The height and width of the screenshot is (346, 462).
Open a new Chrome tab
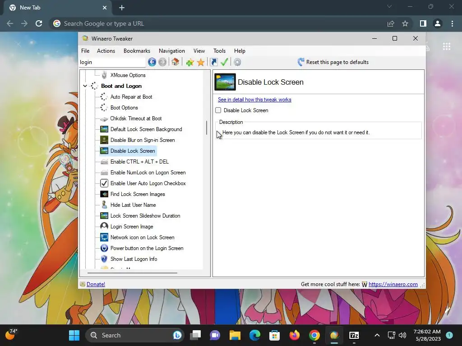122,8
